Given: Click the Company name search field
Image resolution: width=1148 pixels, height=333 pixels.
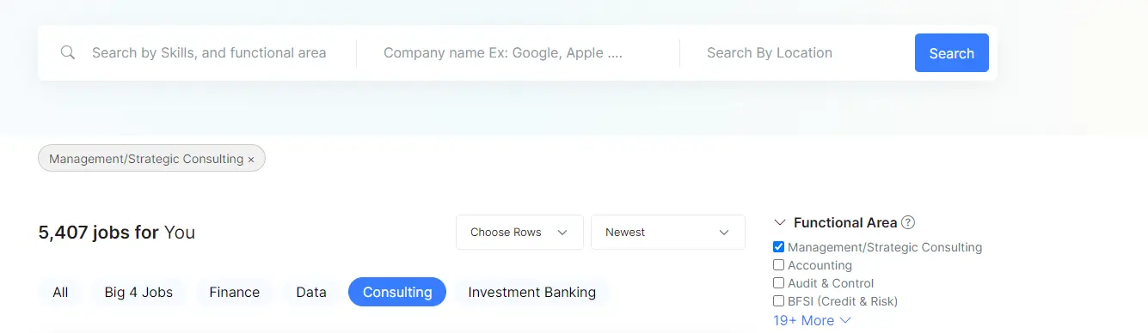Looking at the screenshot, I should 518,53.
